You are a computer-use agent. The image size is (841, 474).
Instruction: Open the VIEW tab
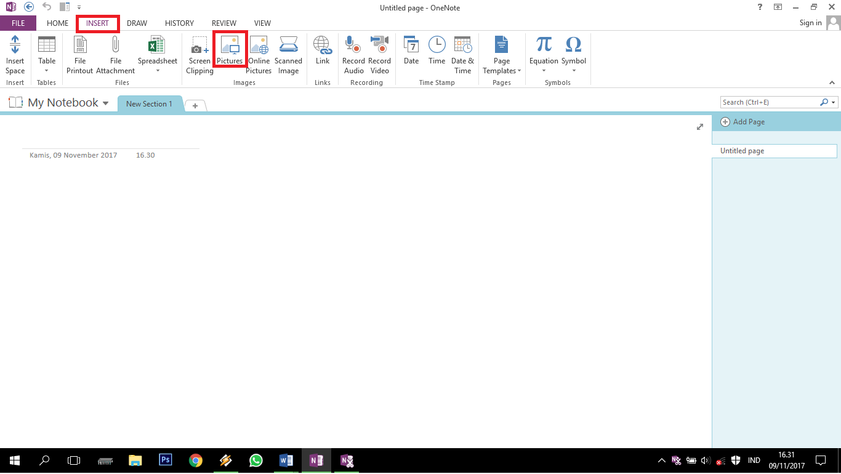[x=262, y=23]
